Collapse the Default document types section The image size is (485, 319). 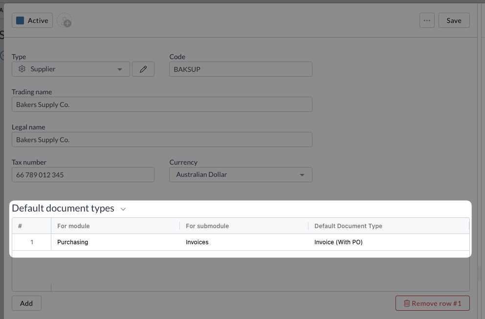click(x=123, y=209)
